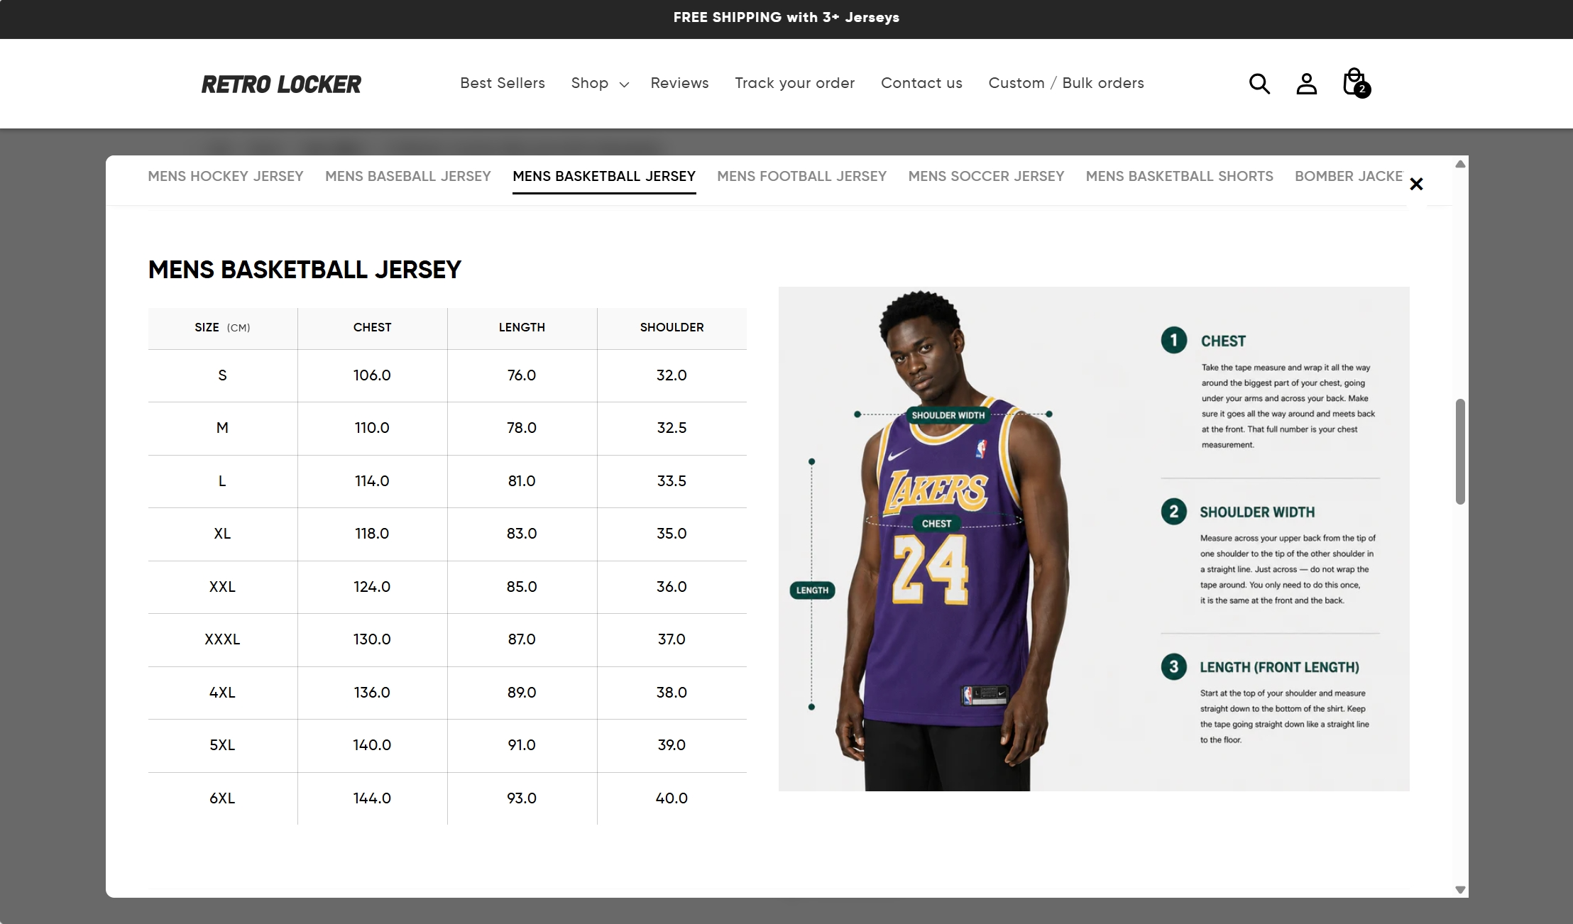1573x924 pixels.
Task: Open the account profile icon
Action: point(1306,84)
